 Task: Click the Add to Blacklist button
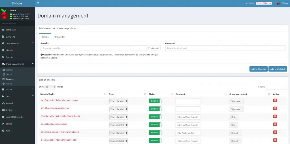coord(258,69)
